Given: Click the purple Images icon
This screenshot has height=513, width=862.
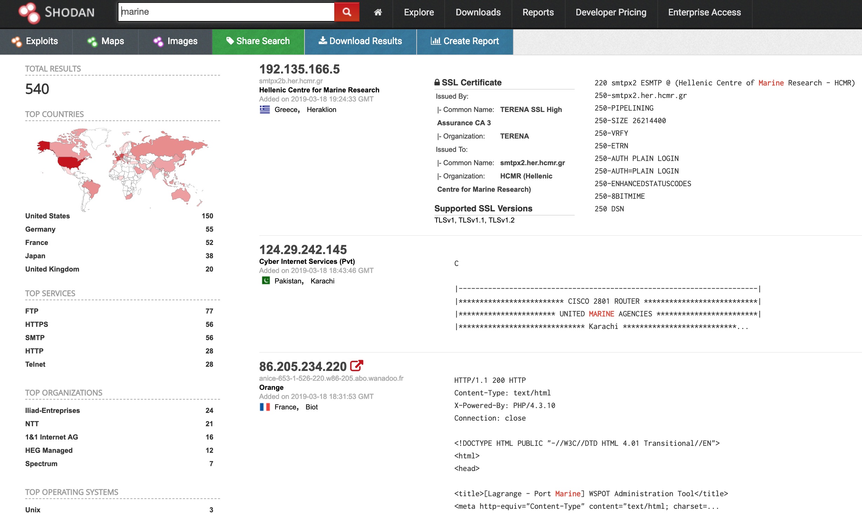Looking at the screenshot, I should pyautogui.click(x=158, y=41).
